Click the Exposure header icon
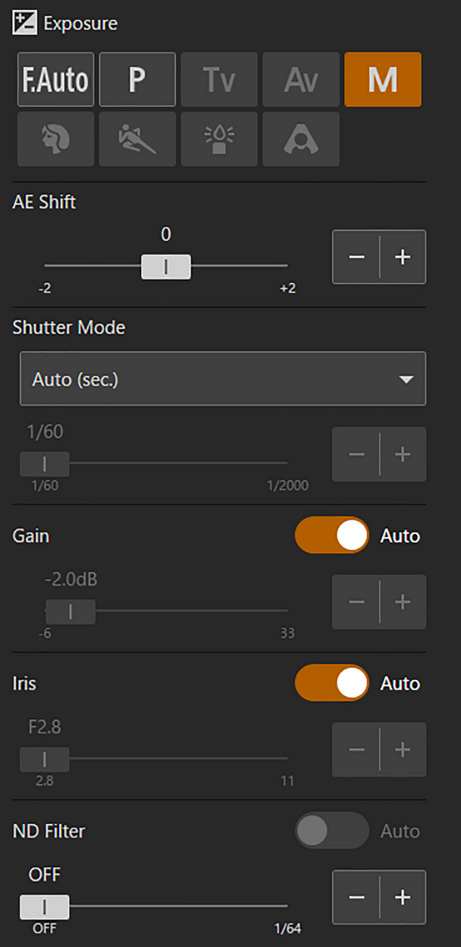Image resolution: width=461 pixels, height=947 pixels. point(24,23)
